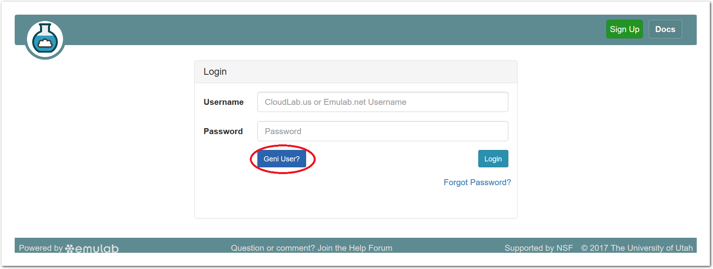Submit with the blue Login button
Screen dimensions: 713x269
(x=493, y=159)
